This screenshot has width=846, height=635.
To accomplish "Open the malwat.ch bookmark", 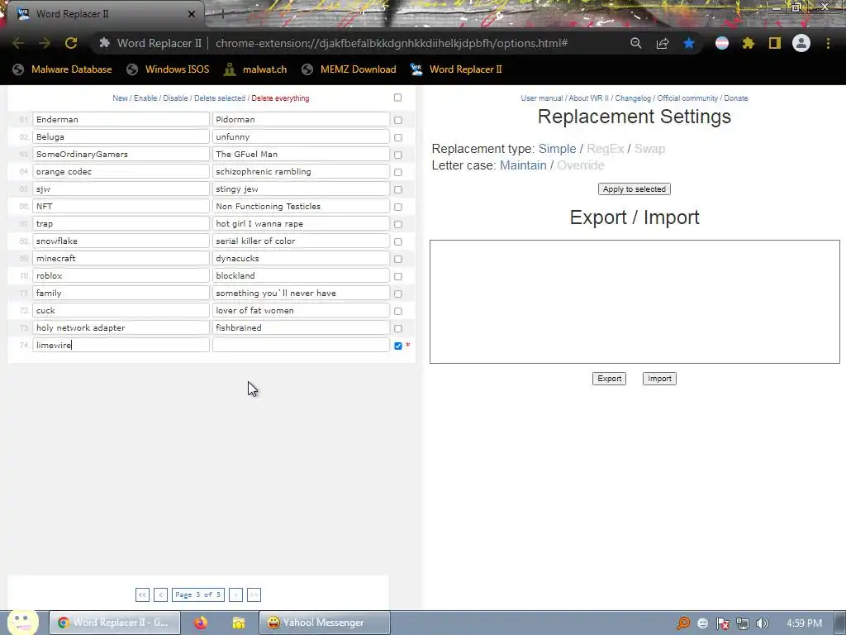I will click(255, 69).
